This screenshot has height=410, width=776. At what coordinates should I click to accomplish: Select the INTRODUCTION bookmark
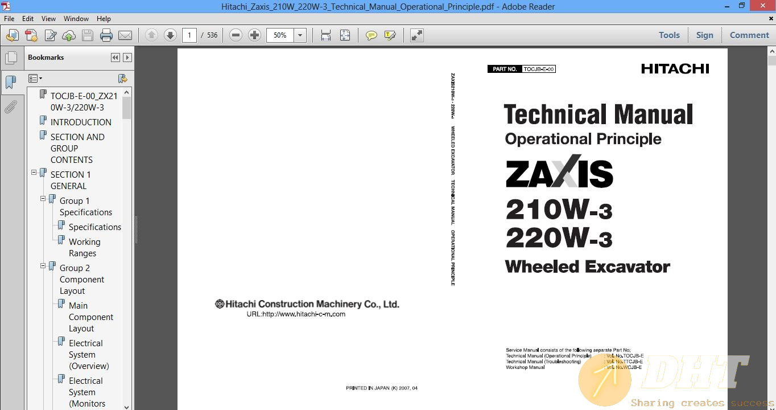coord(81,122)
